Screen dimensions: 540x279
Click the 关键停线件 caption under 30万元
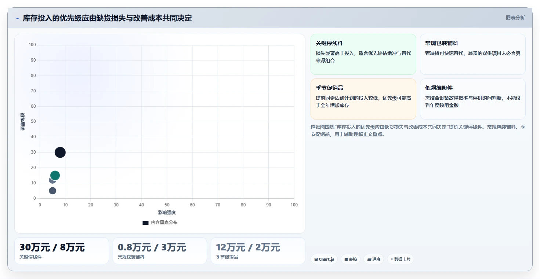click(30, 257)
